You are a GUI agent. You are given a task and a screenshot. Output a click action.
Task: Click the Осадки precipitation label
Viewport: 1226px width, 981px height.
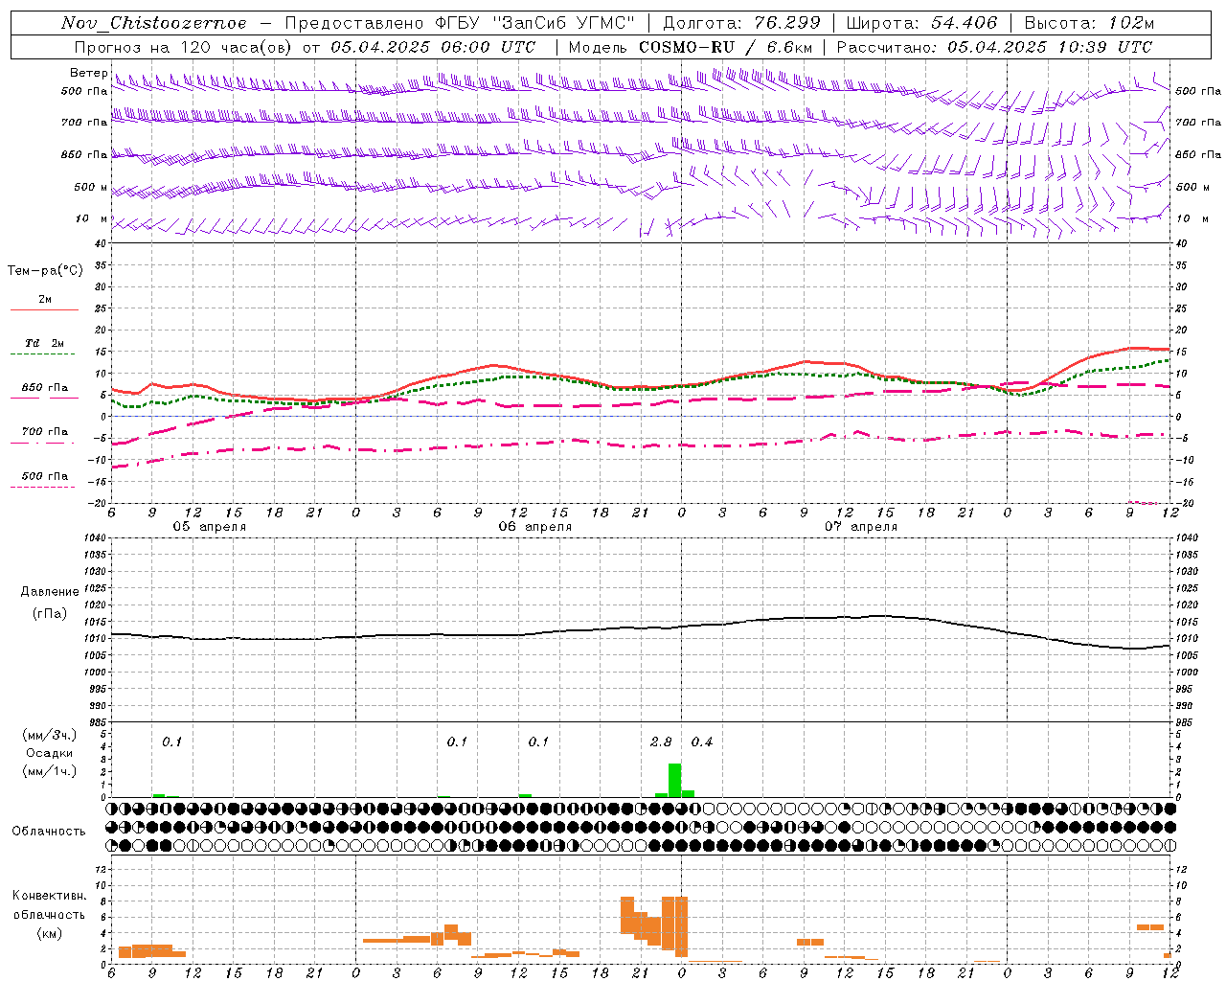pyautogui.click(x=50, y=753)
